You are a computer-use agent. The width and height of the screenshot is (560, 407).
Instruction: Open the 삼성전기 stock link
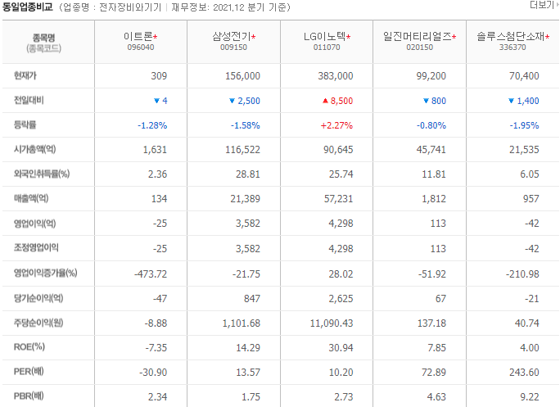[232, 37]
